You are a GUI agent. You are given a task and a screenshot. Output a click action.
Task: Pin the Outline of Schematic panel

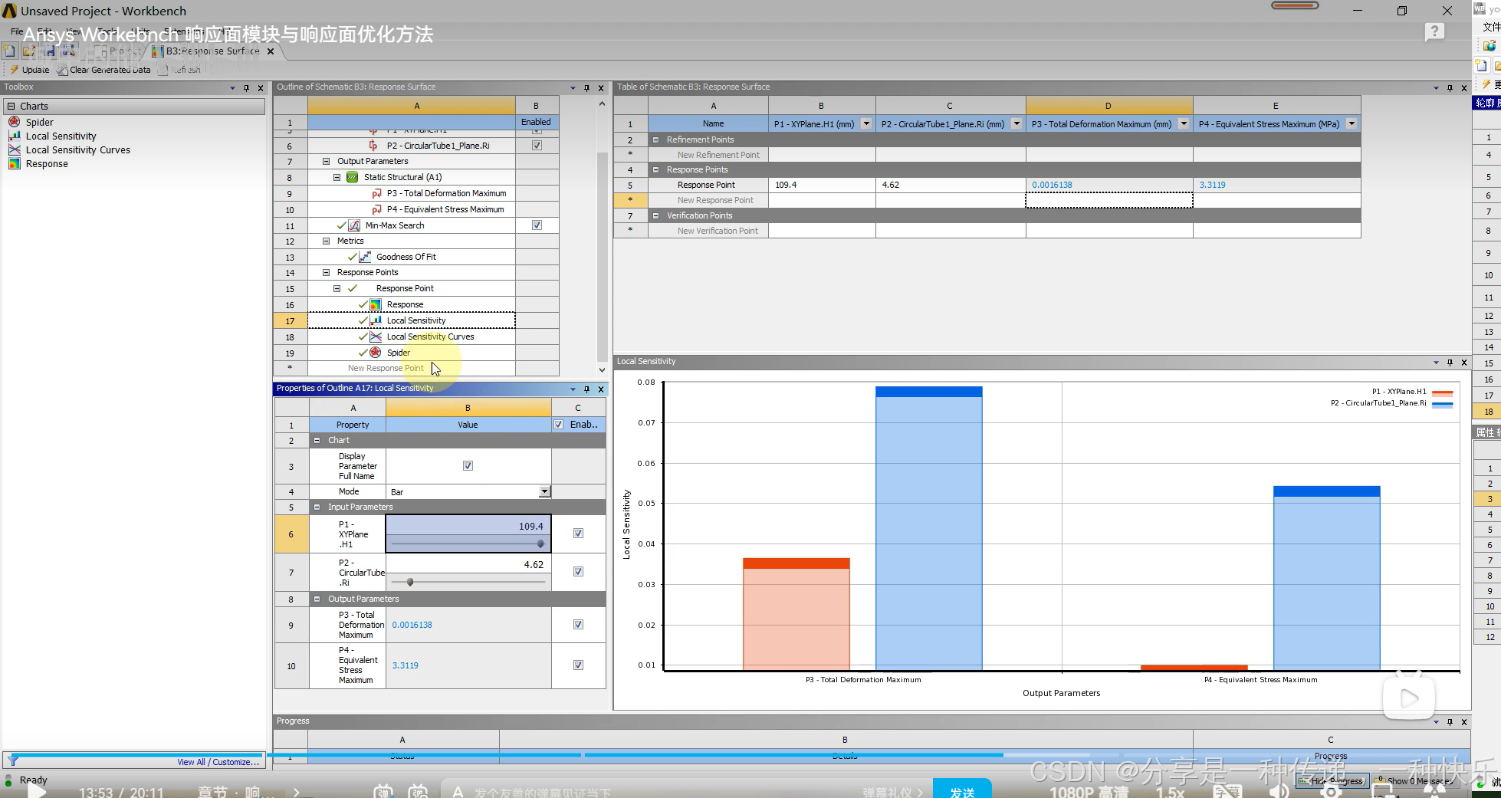pos(586,87)
